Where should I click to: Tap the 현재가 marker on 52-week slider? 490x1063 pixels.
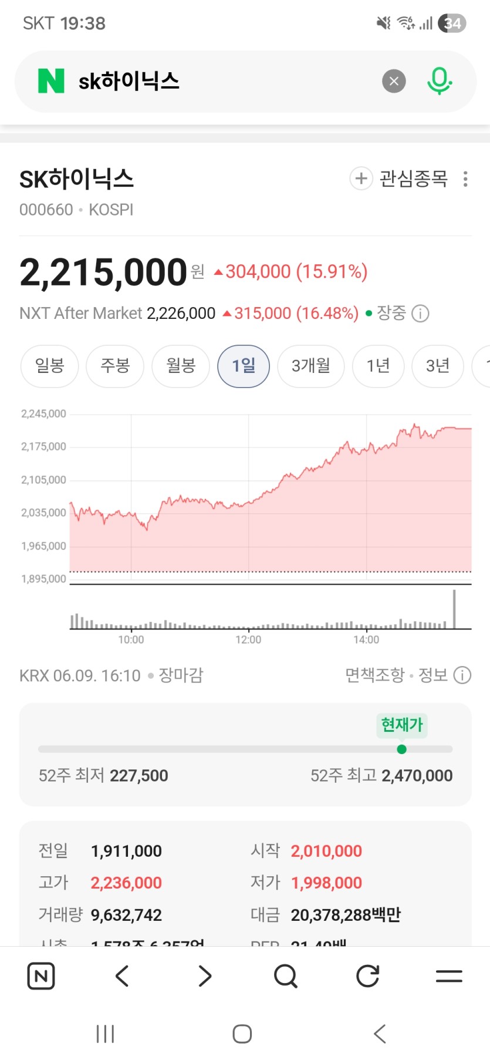pos(401,749)
